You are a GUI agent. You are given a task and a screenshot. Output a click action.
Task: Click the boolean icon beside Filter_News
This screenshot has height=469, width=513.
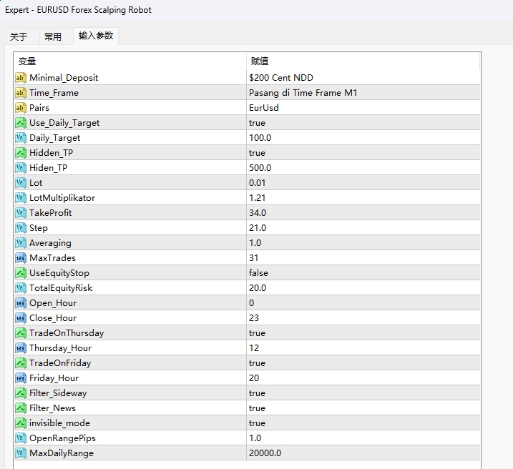point(21,408)
